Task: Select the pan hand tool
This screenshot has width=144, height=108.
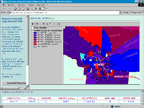Action: [50, 24]
